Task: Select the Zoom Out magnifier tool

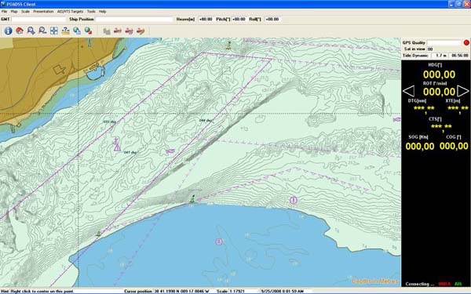Action: (x=42, y=31)
